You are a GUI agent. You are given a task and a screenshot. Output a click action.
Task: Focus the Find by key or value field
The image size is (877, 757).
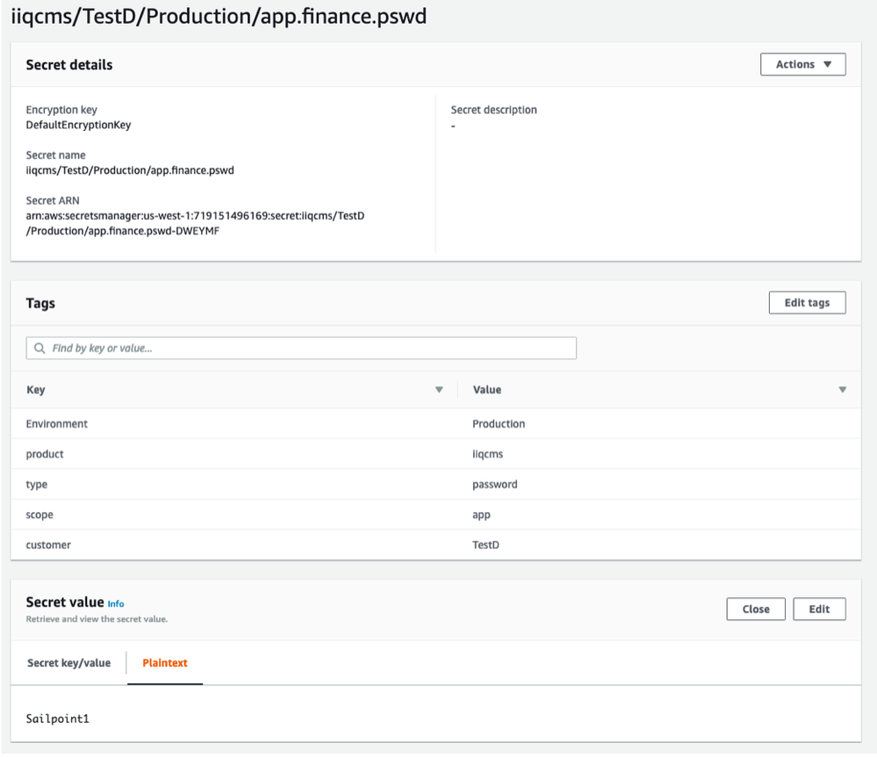[x=307, y=349]
